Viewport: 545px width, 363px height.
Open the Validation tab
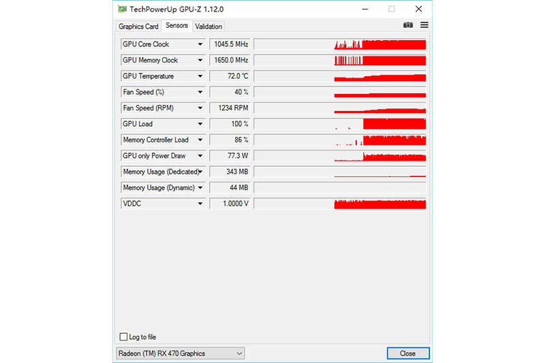pos(208,27)
